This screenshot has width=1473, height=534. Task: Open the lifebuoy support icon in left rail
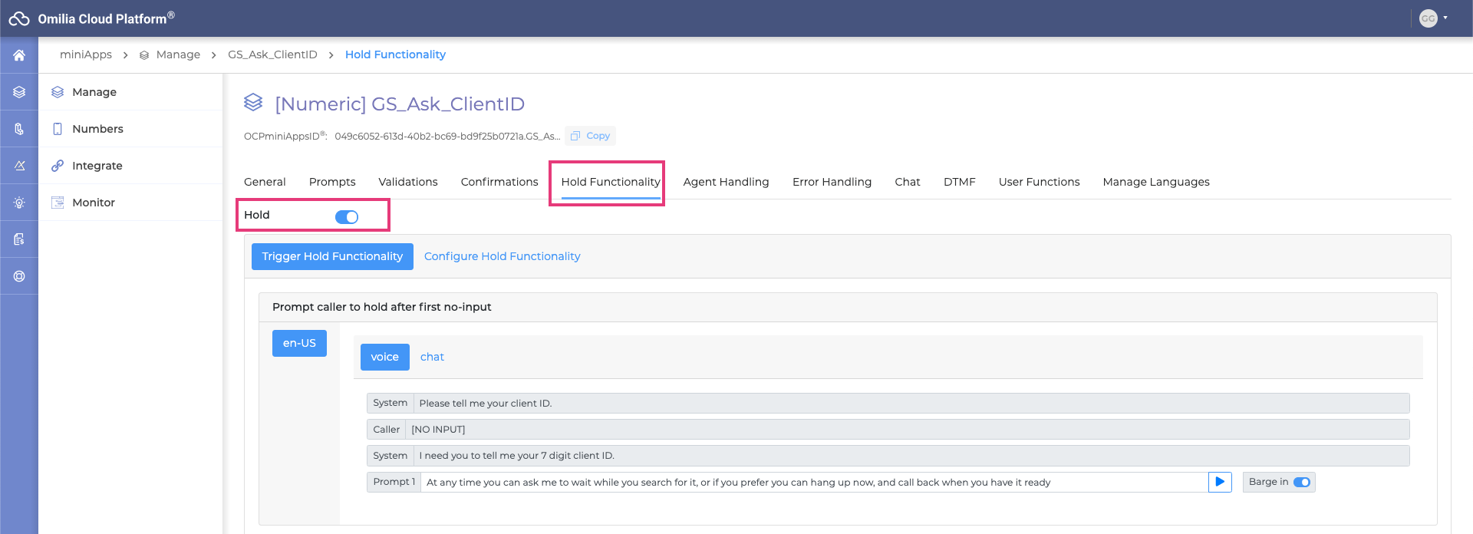click(19, 276)
